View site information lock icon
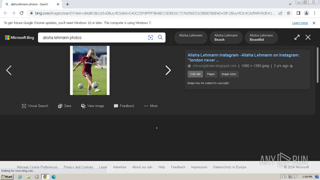320x180 pixels. pyautogui.click(x=31, y=13)
